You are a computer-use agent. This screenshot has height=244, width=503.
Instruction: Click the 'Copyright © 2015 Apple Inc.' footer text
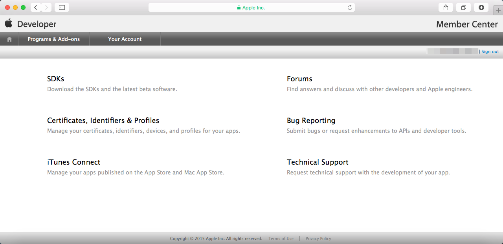pos(216,238)
